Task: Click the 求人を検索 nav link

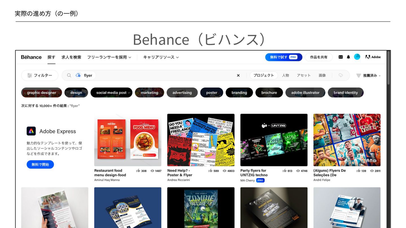Action: (71, 57)
